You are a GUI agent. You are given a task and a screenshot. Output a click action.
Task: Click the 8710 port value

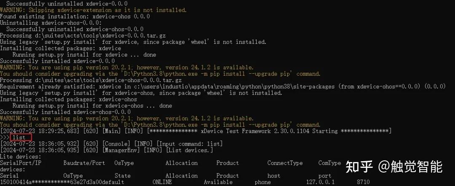point(363,182)
